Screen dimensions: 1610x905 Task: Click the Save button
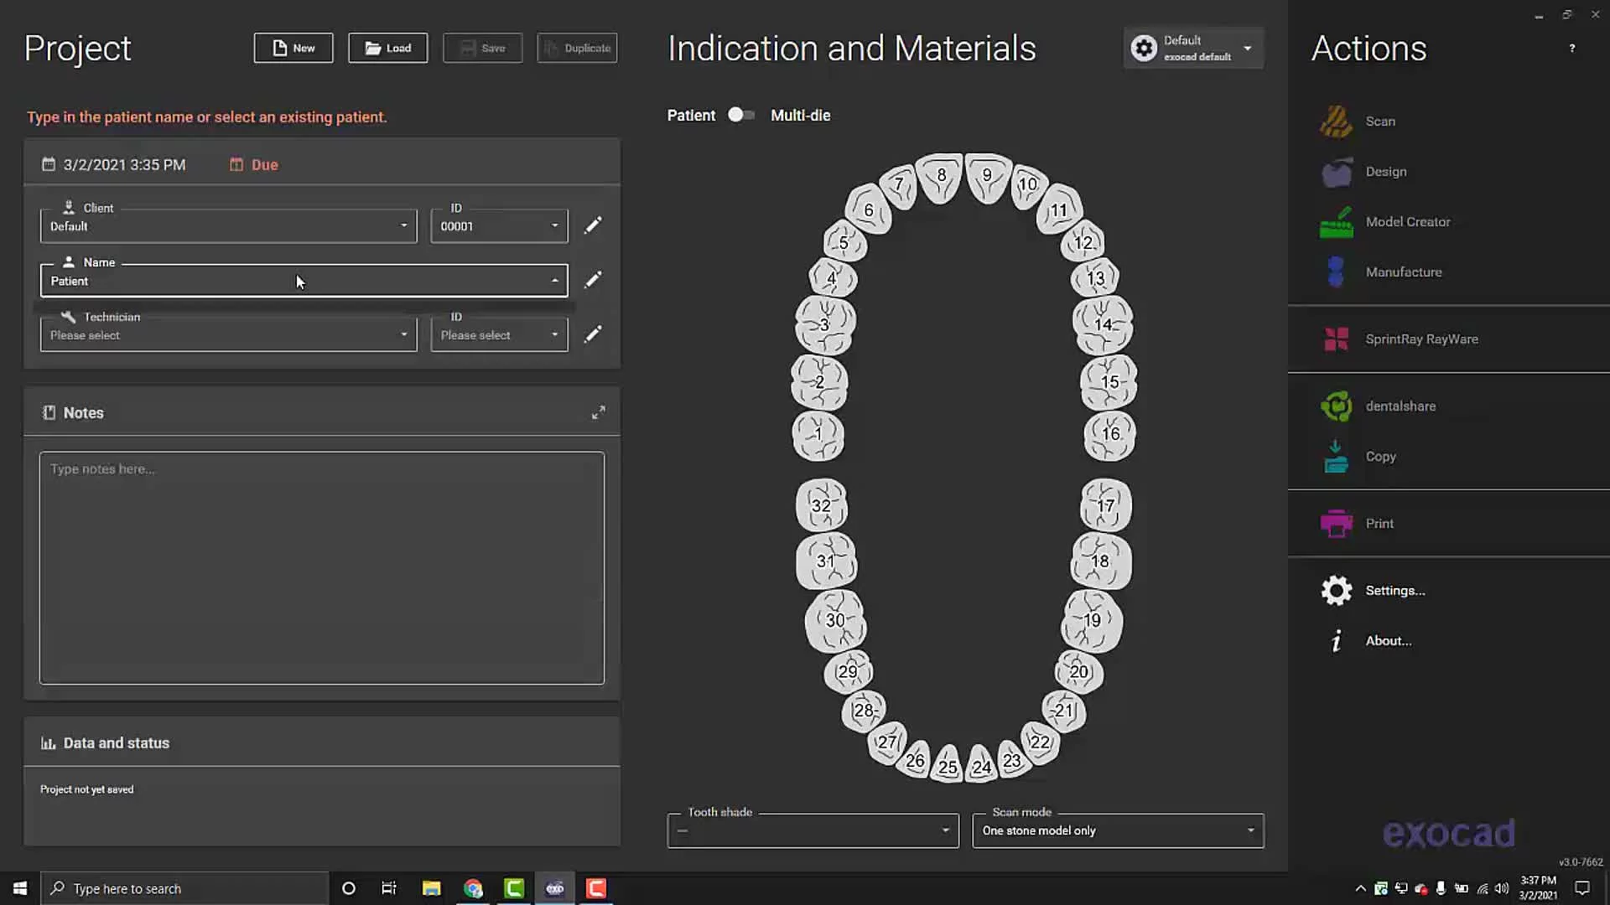tap(482, 48)
